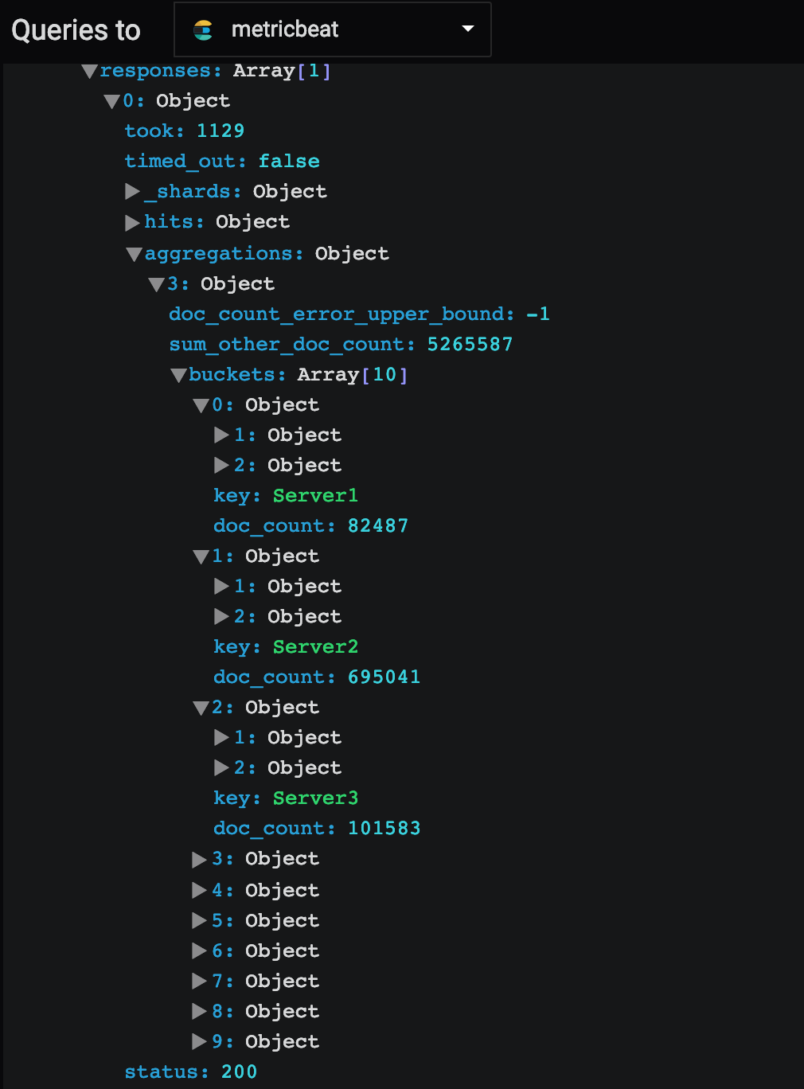This screenshot has height=1089, width=804.
Task: Collapse the buckets Array node
Action: pyautogui.click(x=178, y=375)
